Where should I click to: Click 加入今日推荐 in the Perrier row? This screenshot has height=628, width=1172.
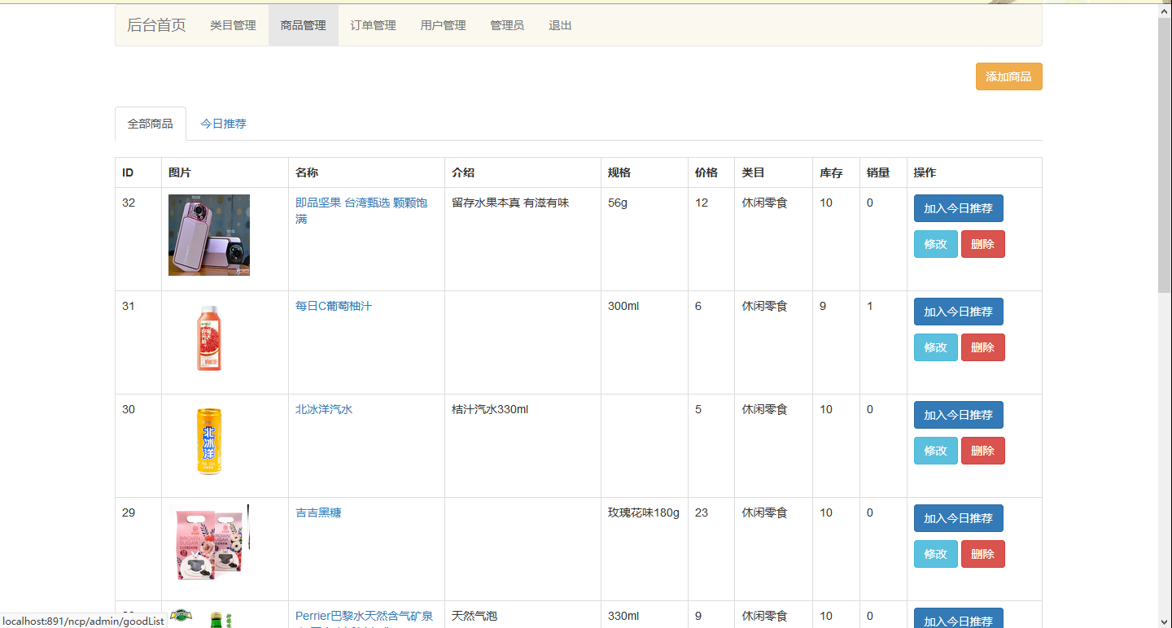tap(959, 618)
